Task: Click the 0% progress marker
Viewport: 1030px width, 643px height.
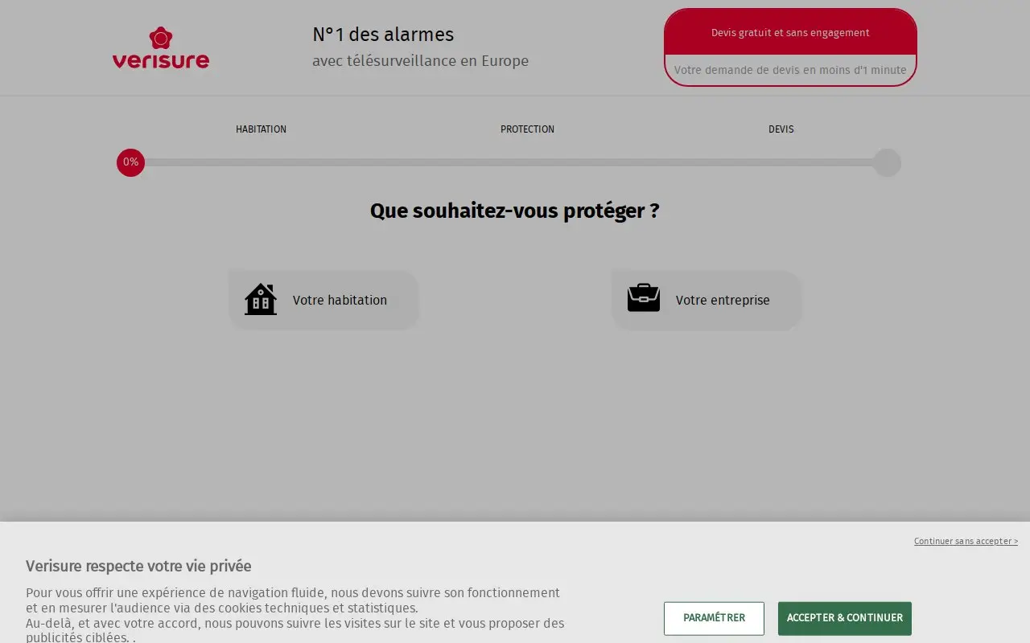Action: (130, 162)
